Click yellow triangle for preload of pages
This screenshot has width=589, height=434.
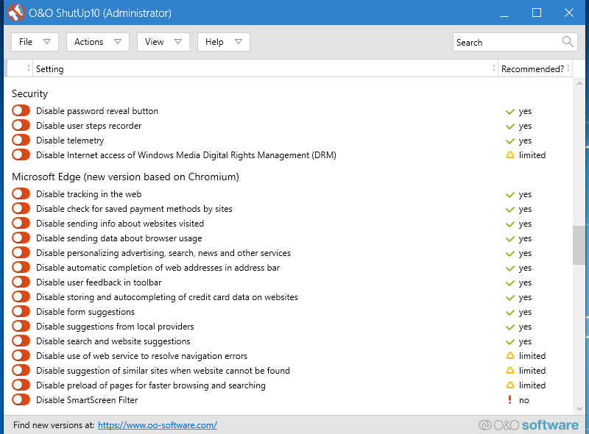[x=510, y=385]
